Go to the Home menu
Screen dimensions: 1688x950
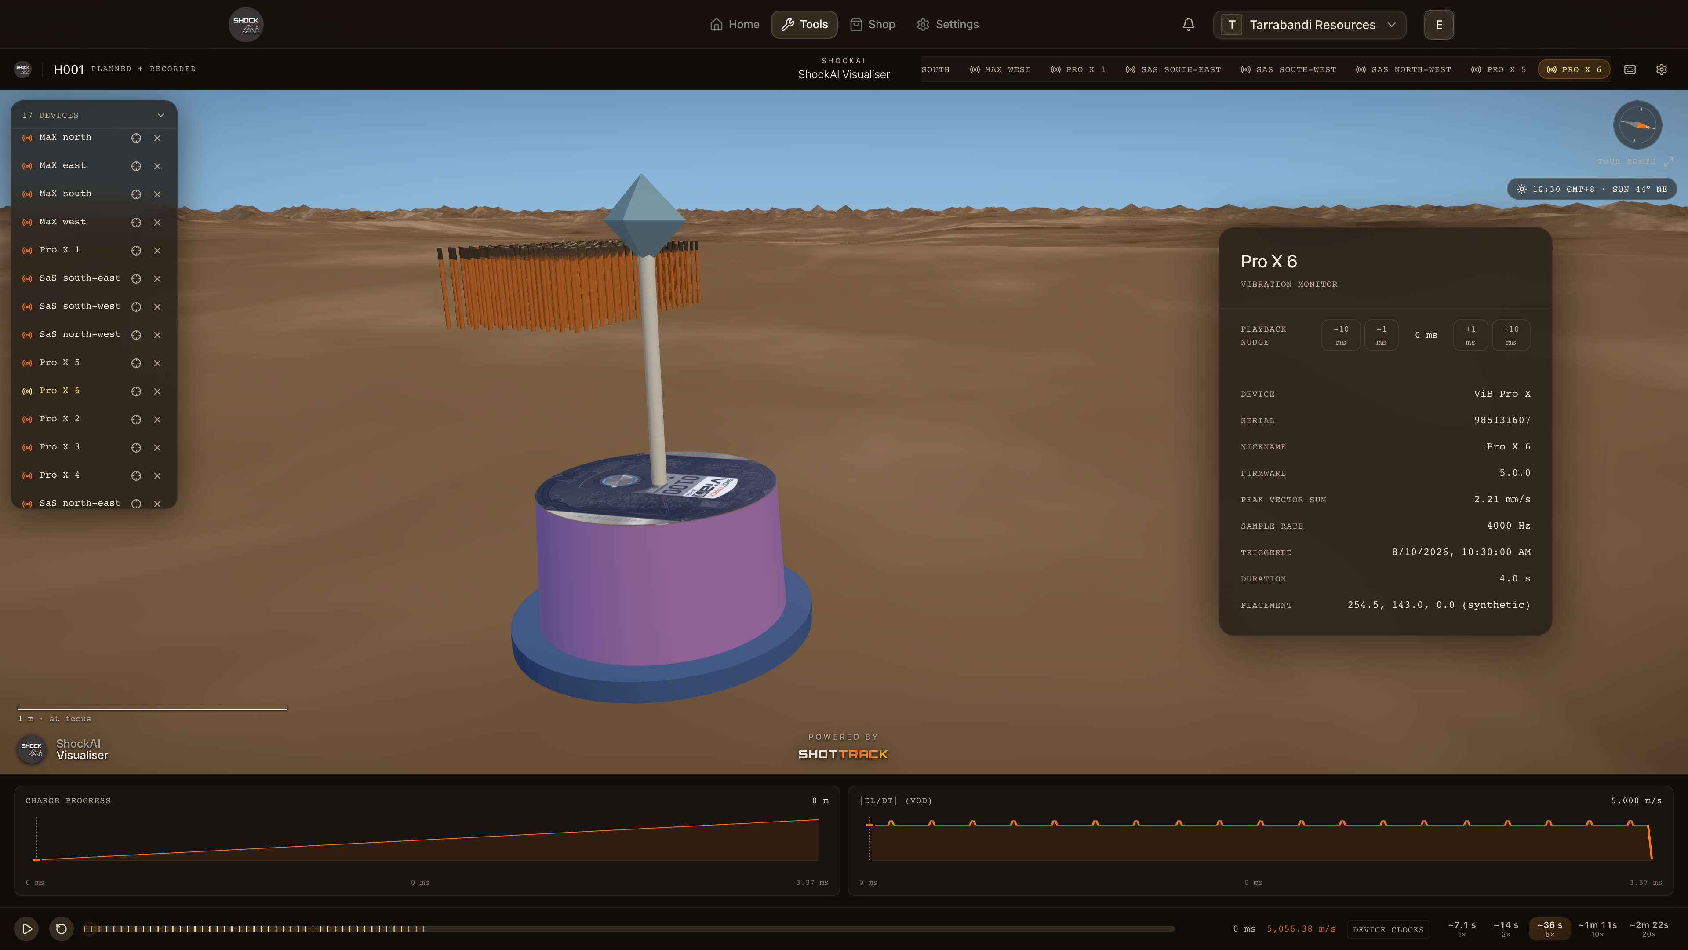click(735, 25)
